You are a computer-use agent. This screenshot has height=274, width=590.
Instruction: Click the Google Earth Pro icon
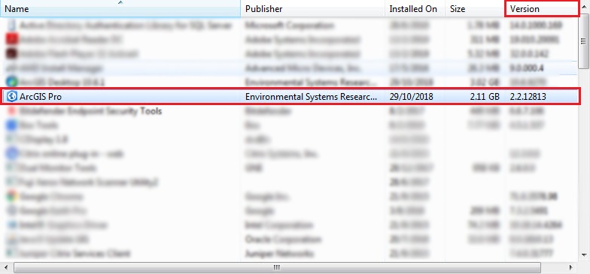[12, 210]
